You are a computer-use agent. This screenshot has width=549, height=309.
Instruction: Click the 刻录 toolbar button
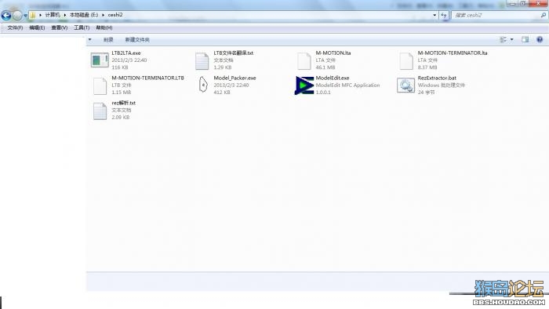click(x=108, y=40)
